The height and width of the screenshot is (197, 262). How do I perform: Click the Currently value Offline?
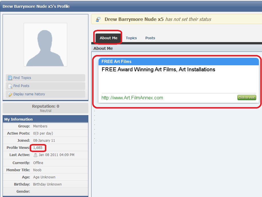click(38, 163)
